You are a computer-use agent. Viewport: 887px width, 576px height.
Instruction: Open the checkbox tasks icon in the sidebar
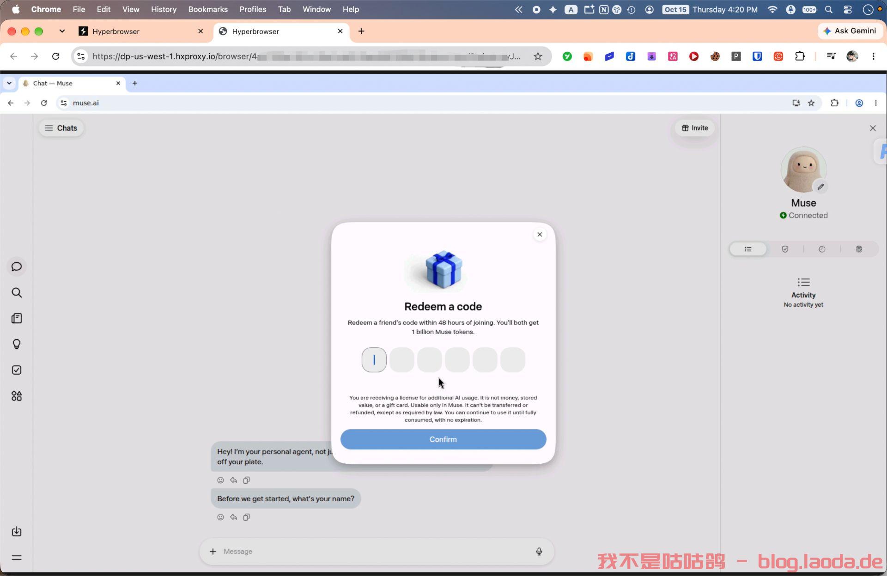click(17, 370)
